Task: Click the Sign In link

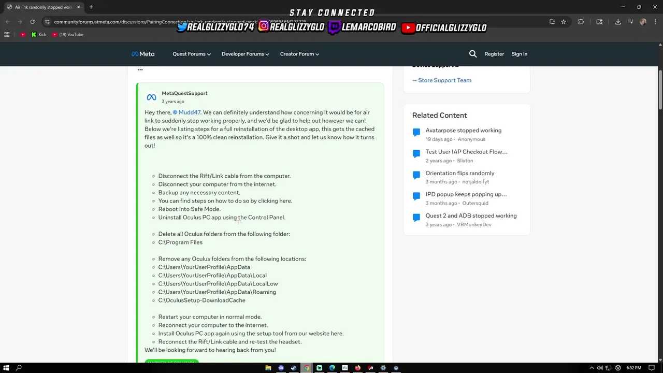Action: coord(520,54)
